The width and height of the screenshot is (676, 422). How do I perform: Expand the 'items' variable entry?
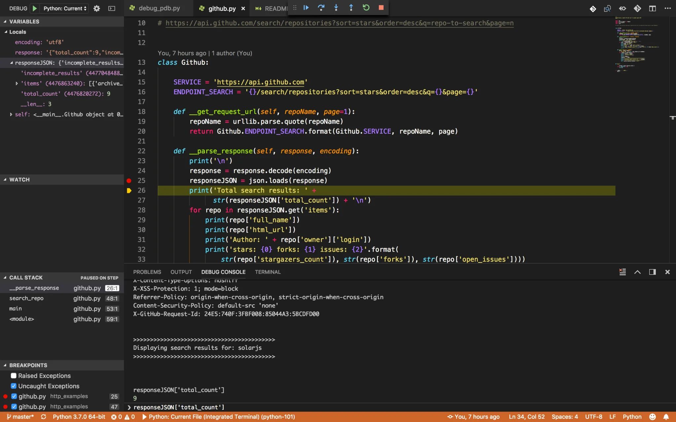tap(17, 83)
